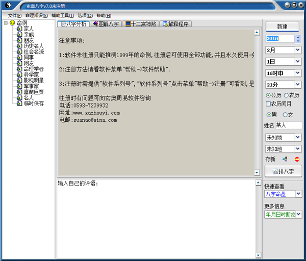Viewport: 306px width, 261px height.
Task: Select the 农历 calendar radio button
Action: (x=286, y=95)
